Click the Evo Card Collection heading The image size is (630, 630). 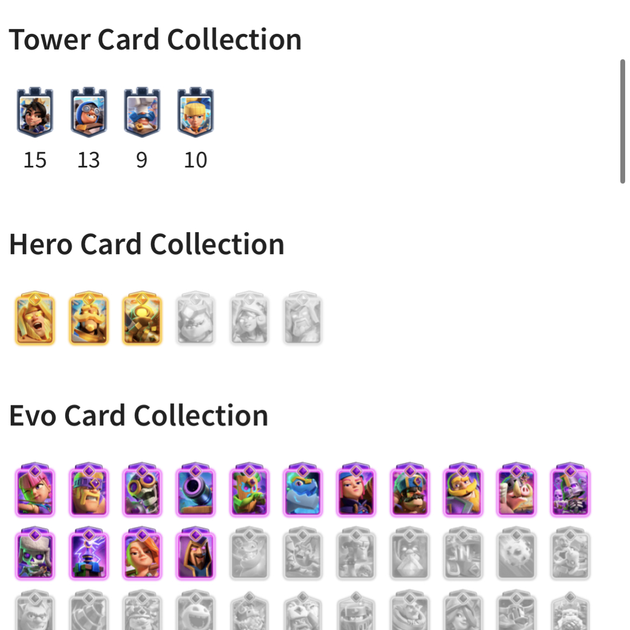pyautogui.click(x=138, y=416)
